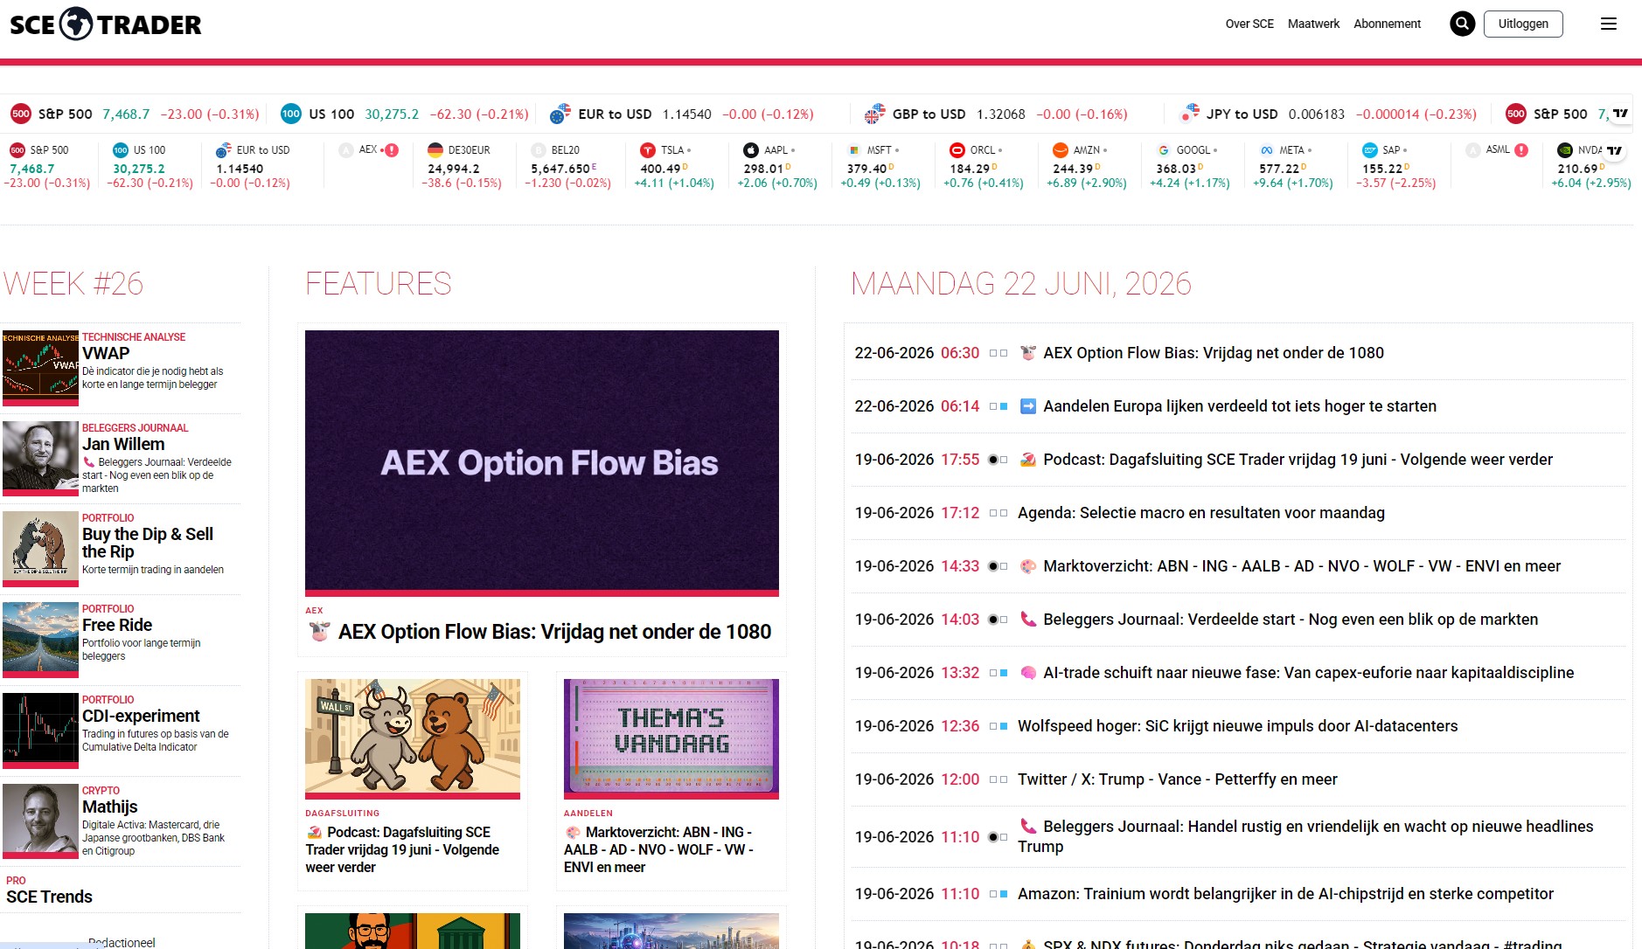
Task: Open the META logo quote
Action: click(1267, 150)
